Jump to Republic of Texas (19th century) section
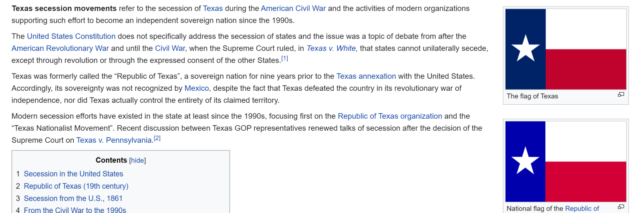 [76, 186]
